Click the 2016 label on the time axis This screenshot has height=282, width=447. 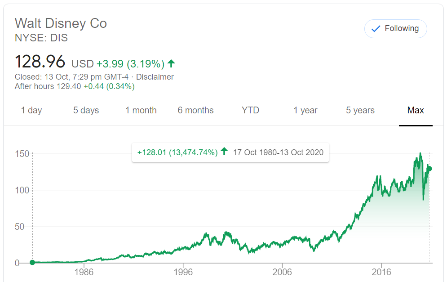click(381, 273)
